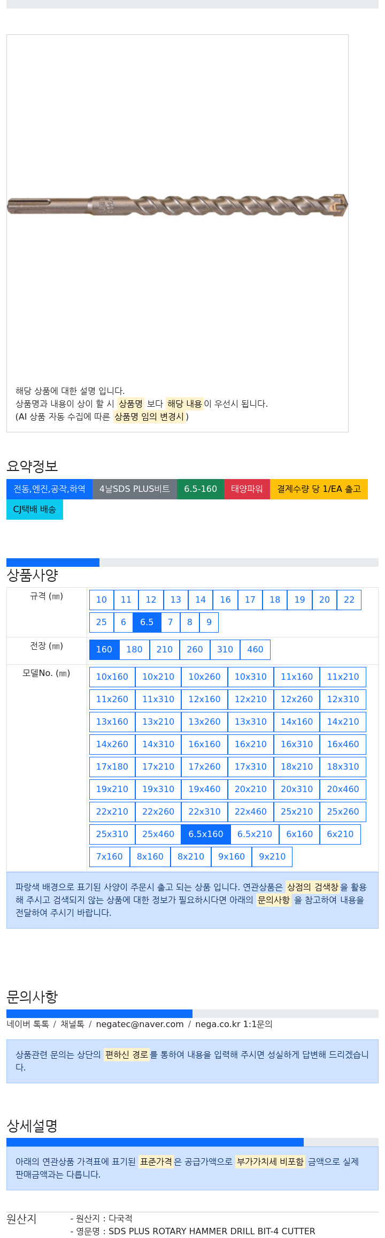Image resolution: width=385 pixels, height=1238 pixels.
Task: Open model 10x160
Action: click(x=112, y=677)
